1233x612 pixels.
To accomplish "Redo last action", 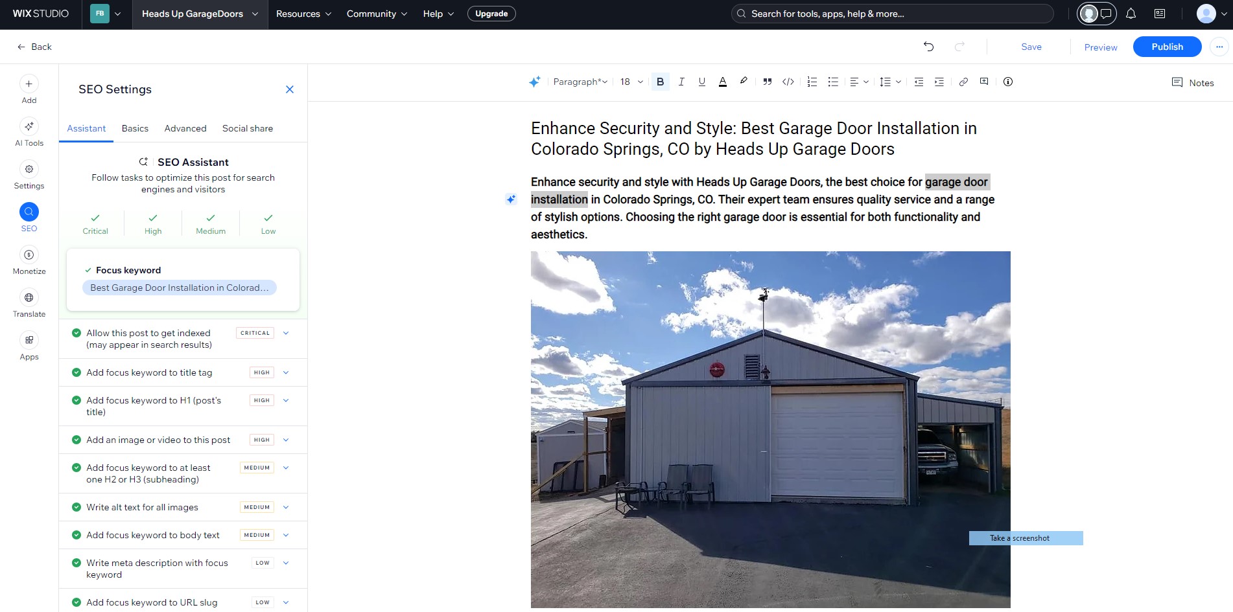I will click(x=959, y=47).
